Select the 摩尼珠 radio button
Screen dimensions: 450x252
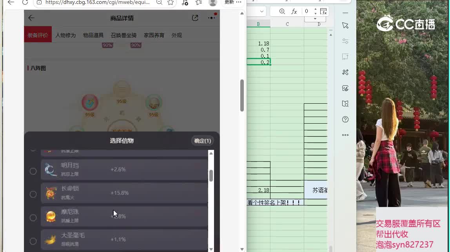33,218
